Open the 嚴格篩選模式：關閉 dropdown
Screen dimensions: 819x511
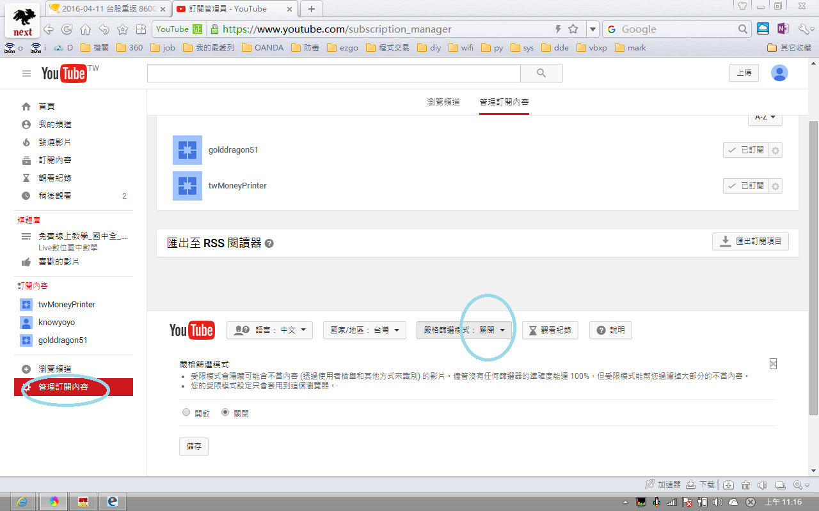pos(465,330)
